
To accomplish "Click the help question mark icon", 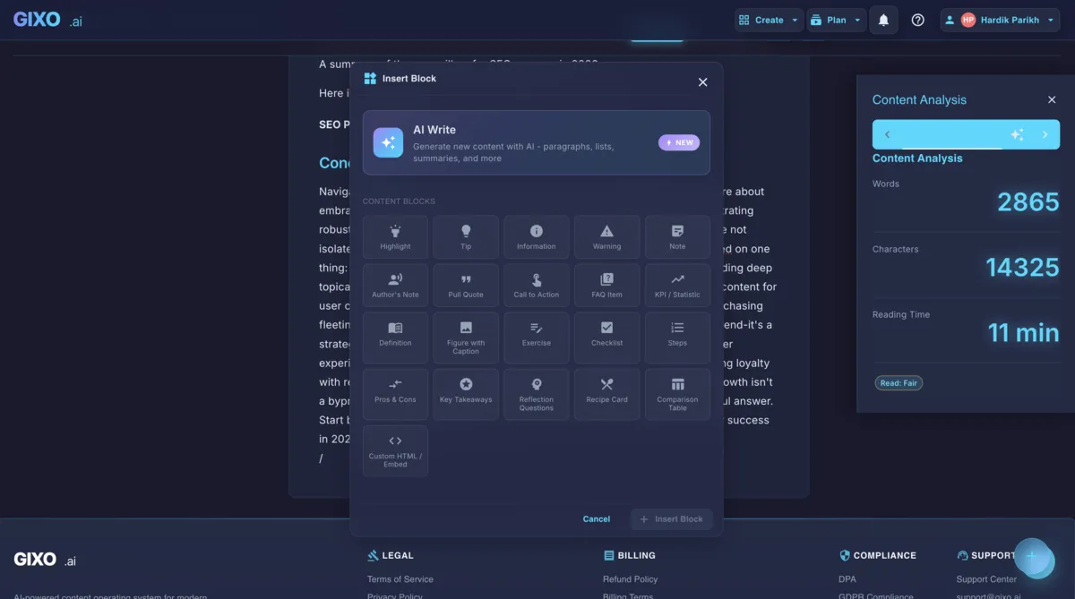I will coord(917,19).
